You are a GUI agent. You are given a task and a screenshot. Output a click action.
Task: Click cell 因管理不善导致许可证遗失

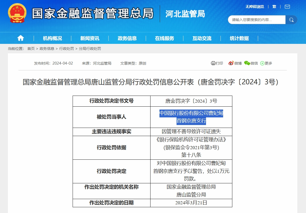pyautogui.click(x=191, y=132)
